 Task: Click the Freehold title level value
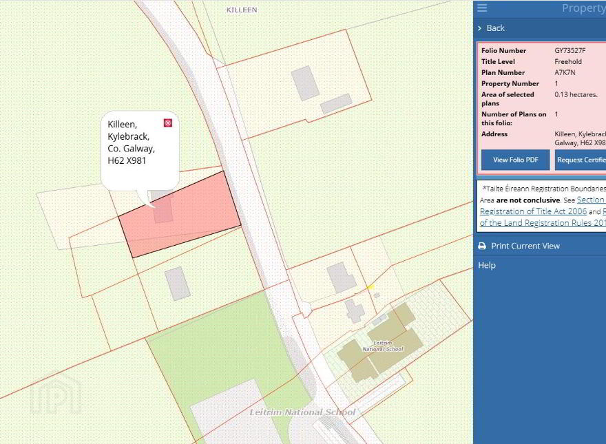567,61
